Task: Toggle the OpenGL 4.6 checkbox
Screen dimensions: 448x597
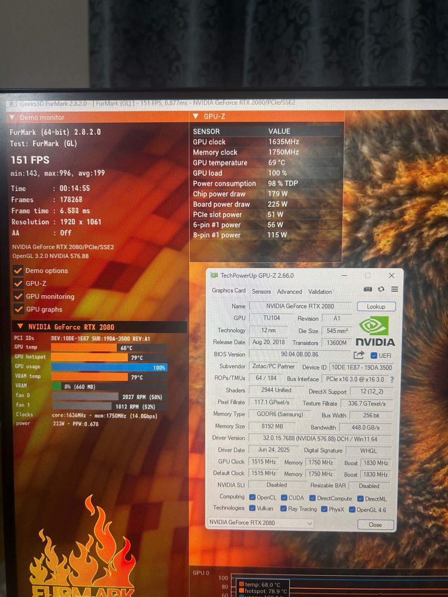Action: (x=352, y=509)
